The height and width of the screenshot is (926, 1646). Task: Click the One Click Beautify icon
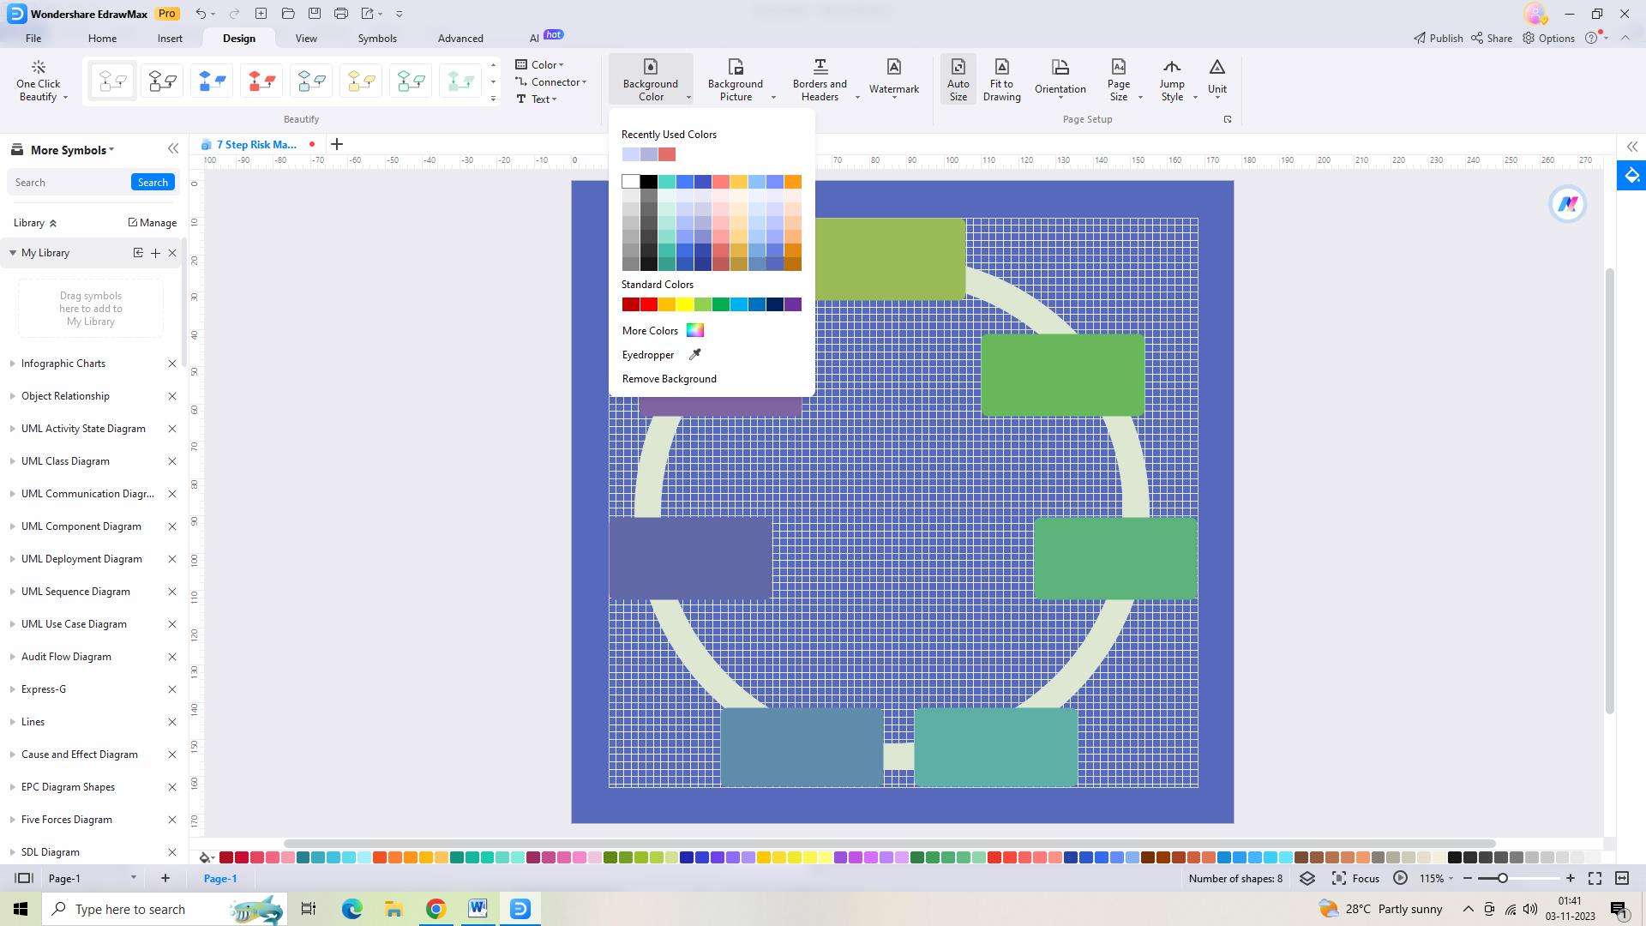pos(38,81)
